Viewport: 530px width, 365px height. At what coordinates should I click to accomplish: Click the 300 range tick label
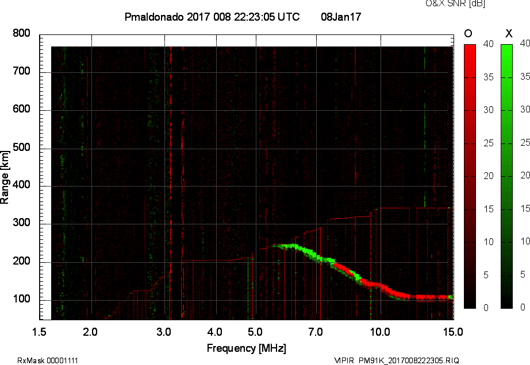pyautogui.click(x=21, y=223)
